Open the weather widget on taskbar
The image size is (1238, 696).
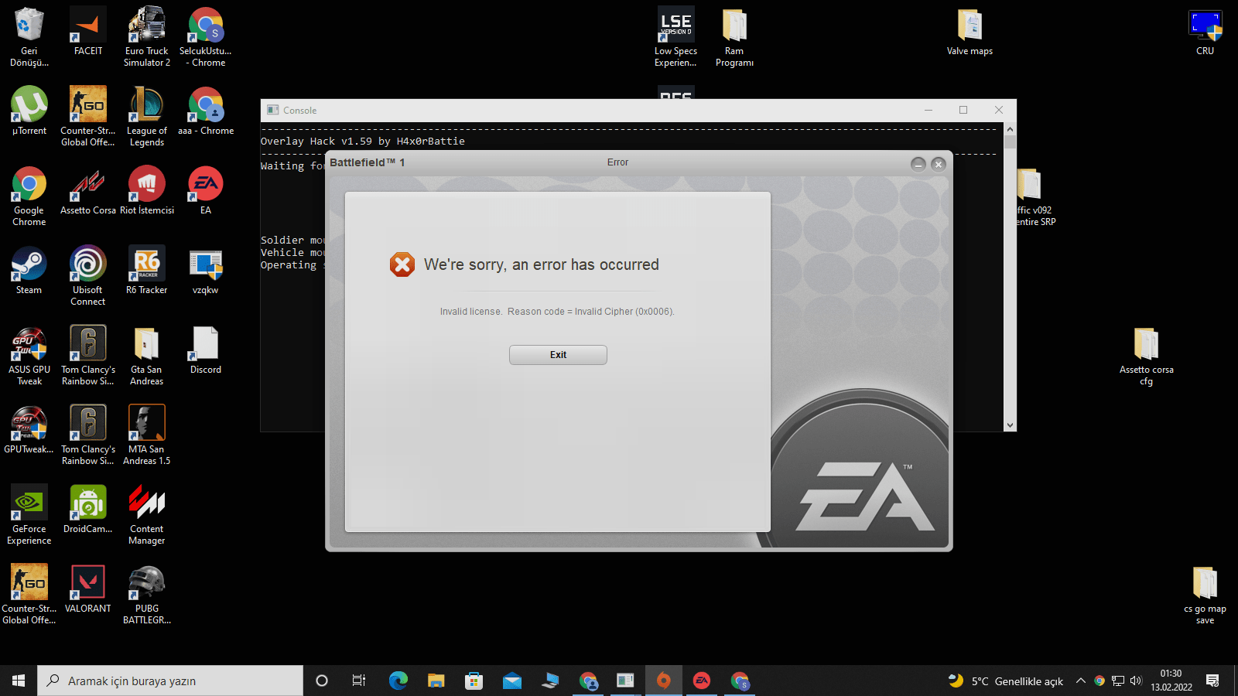(1006, 681)
